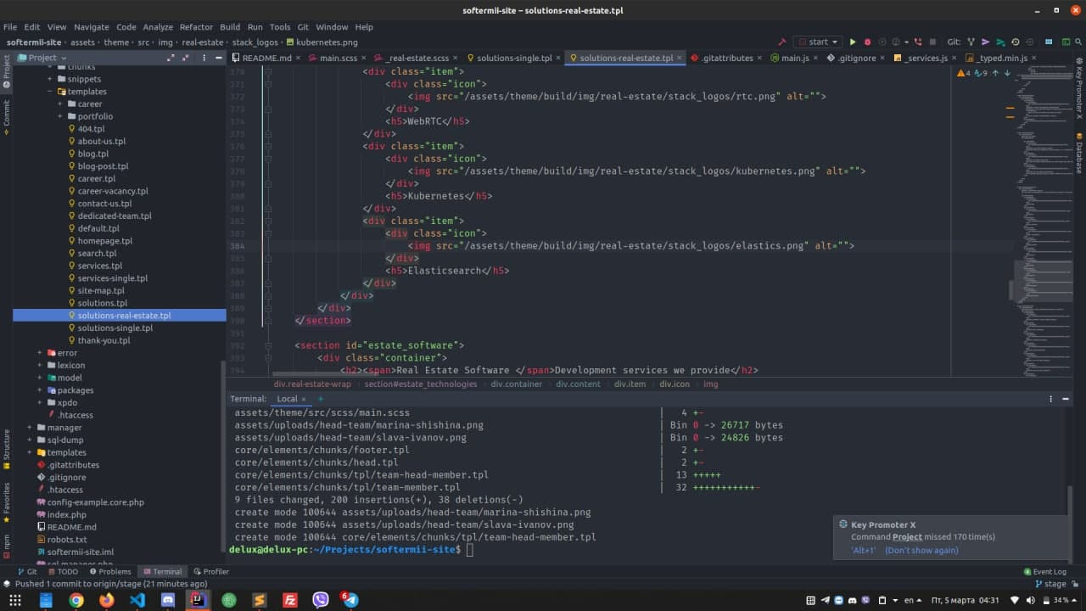Click the red Debug bug icon
This screenshot has height=611, width=1086.
pos(867,42)
